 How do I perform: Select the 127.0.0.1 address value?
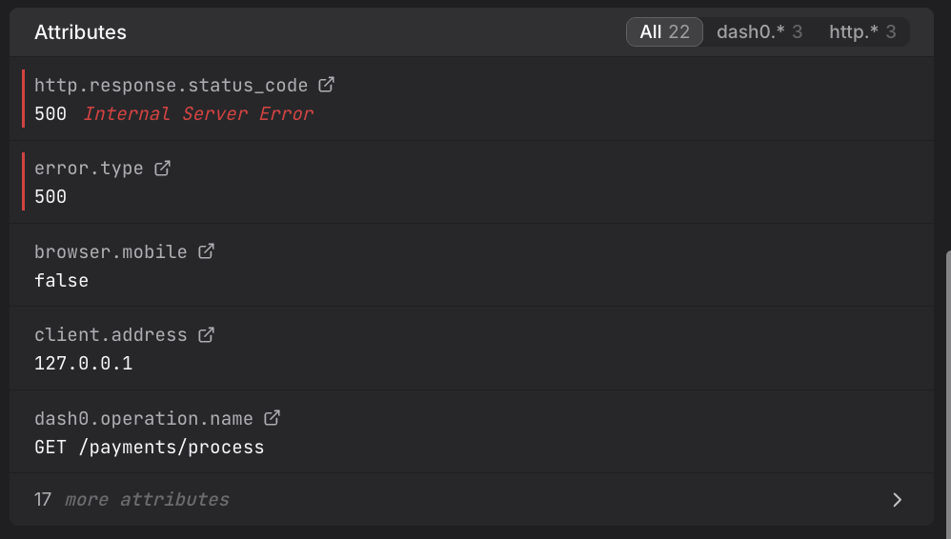point(83,364)
